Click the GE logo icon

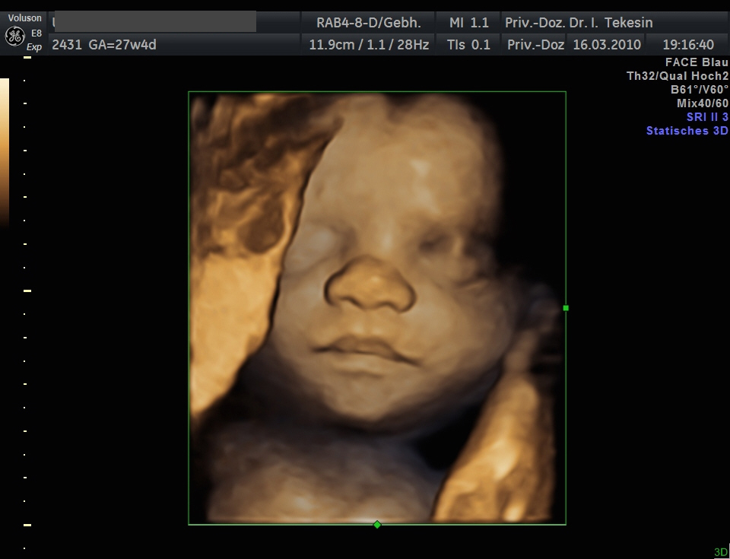tap(14, 36)
